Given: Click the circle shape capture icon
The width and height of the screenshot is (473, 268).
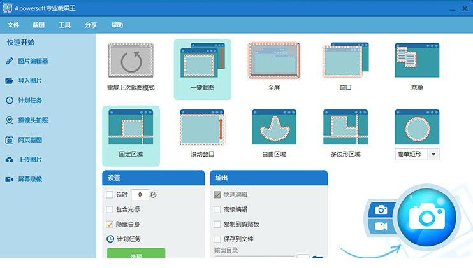Looking at the screenshot, I should (x=417, y=127).
